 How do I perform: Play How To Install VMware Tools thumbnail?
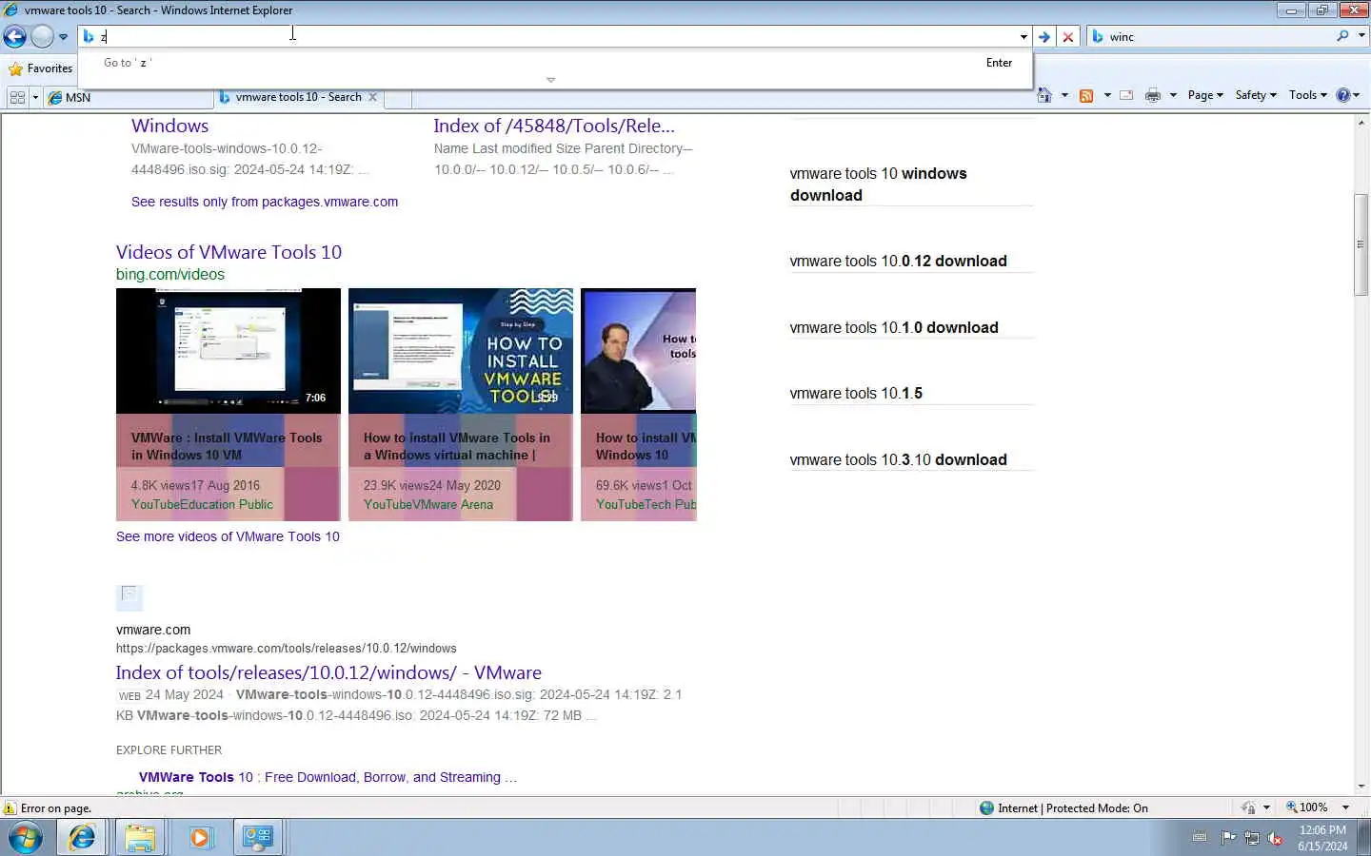click(461, 351)
